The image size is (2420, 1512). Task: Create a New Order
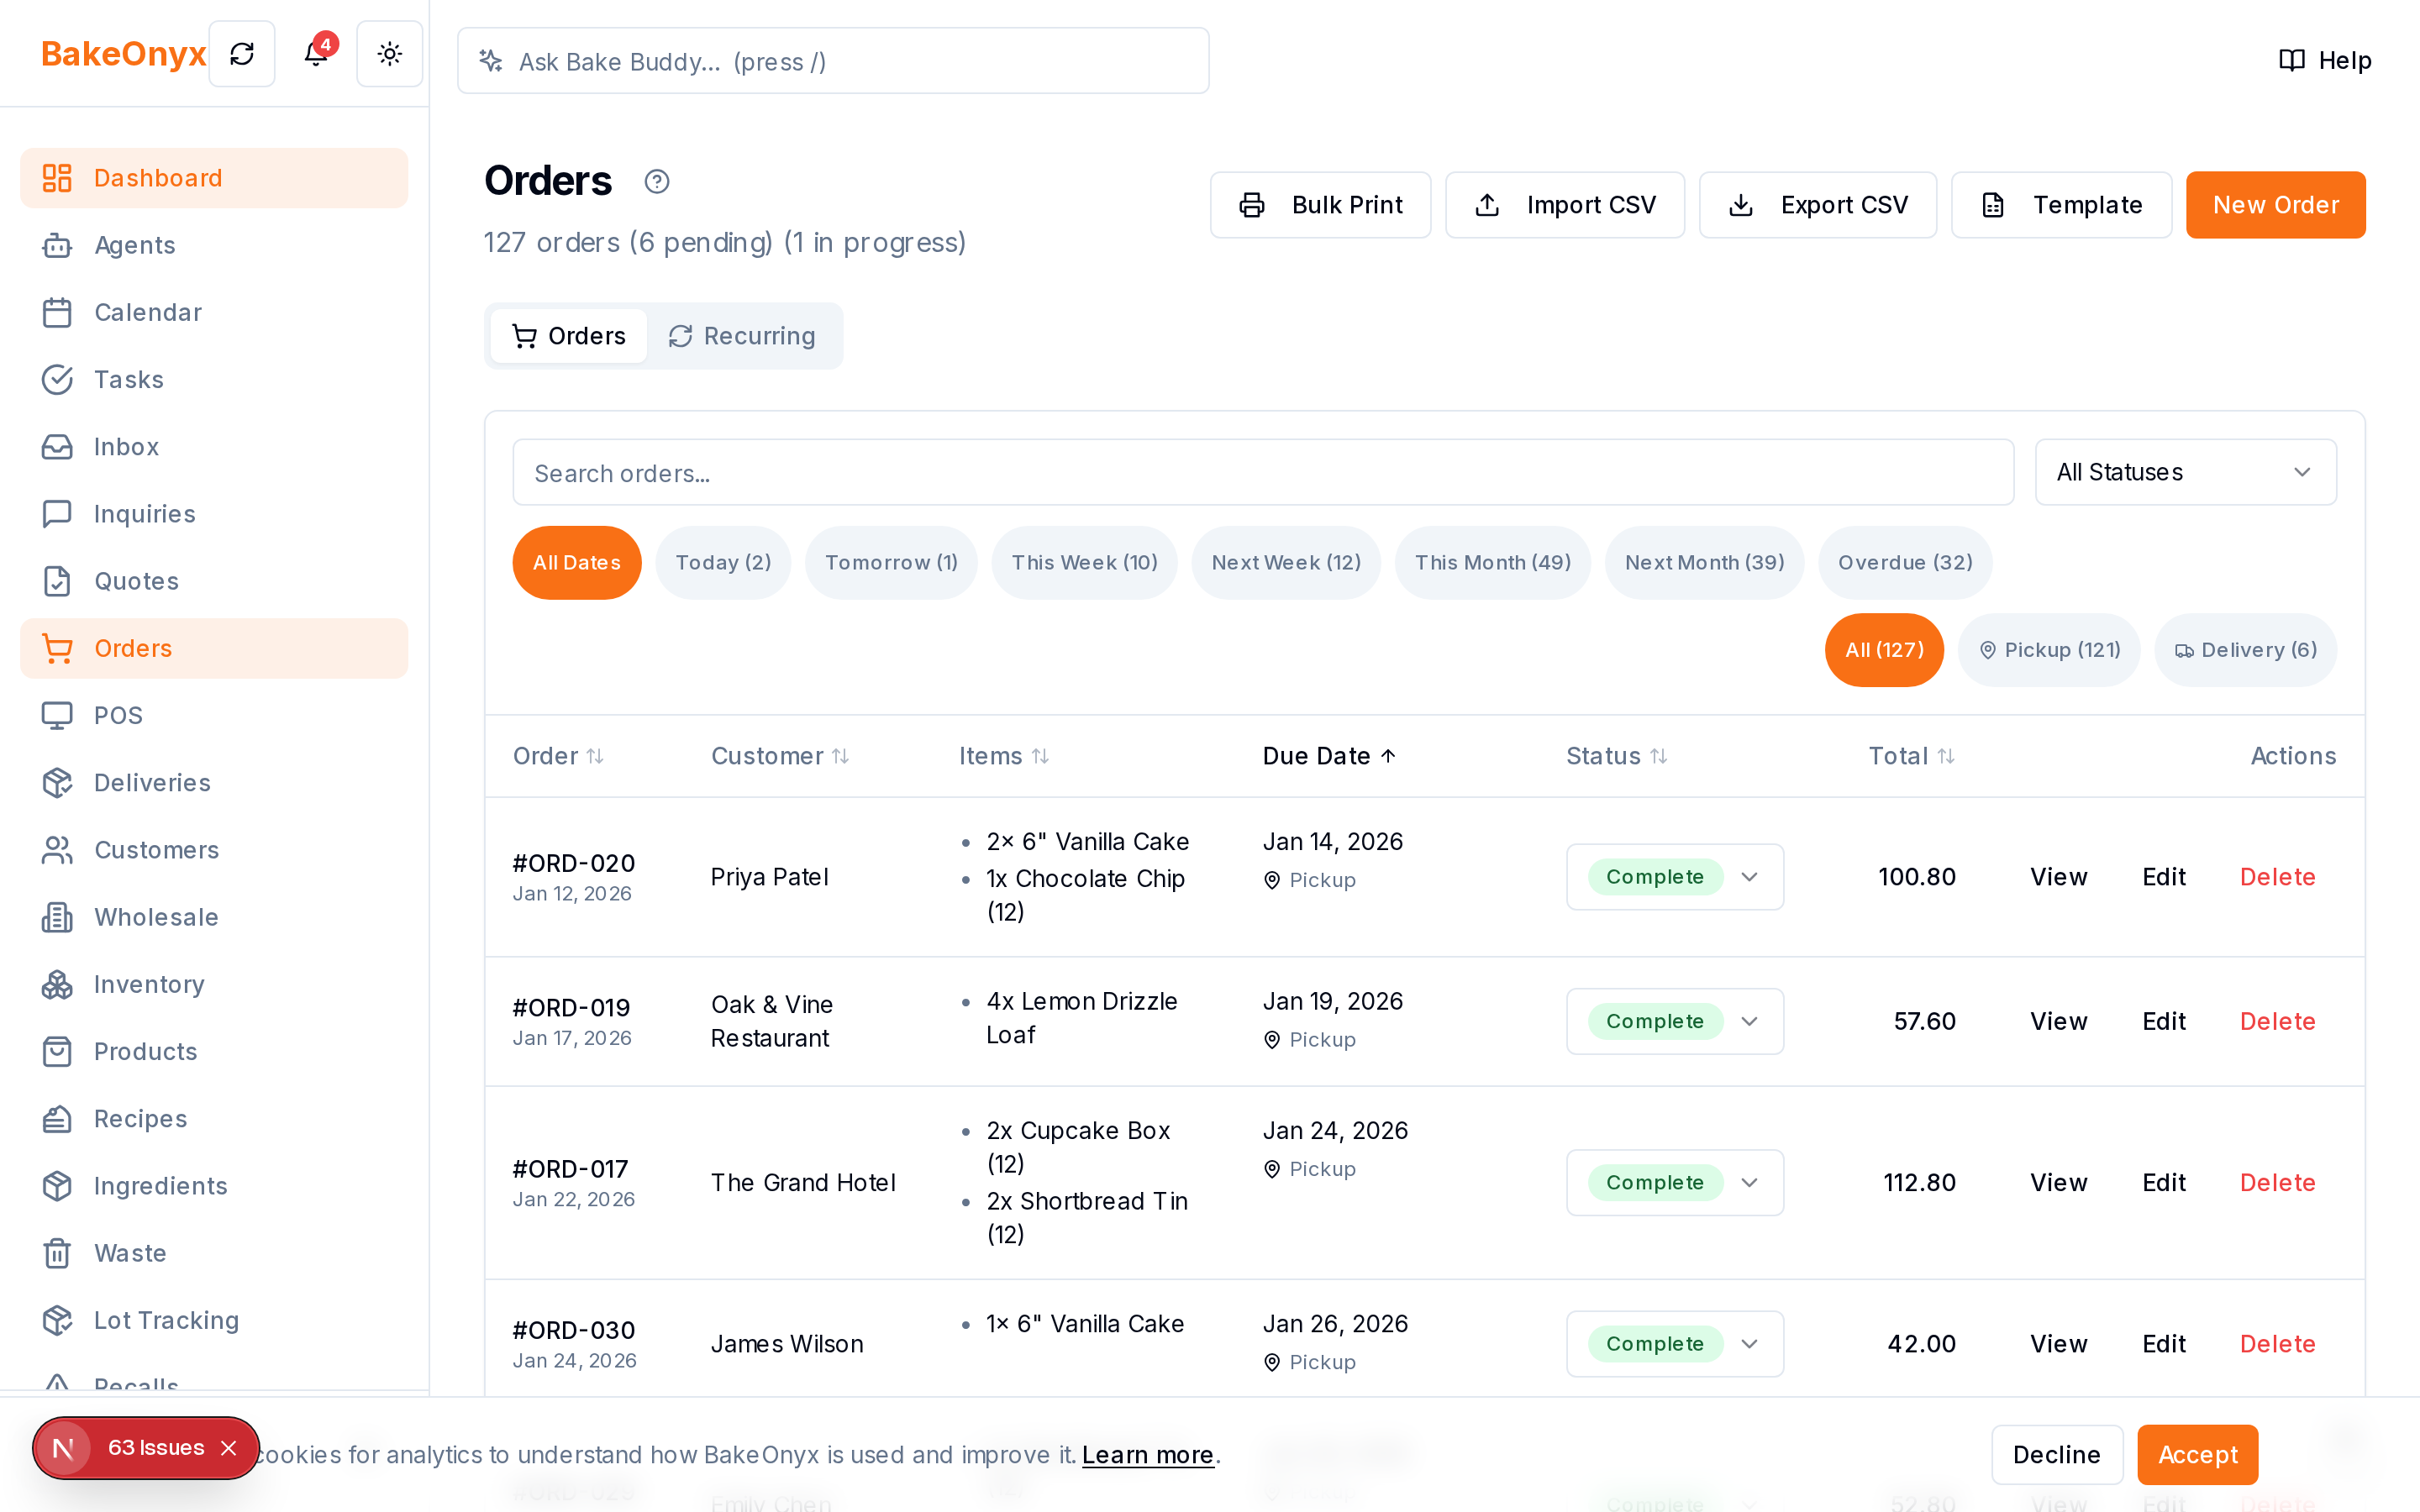coord(2275,205)
